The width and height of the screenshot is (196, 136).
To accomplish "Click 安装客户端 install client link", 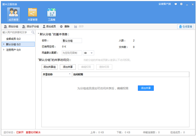I will point(165,4).
